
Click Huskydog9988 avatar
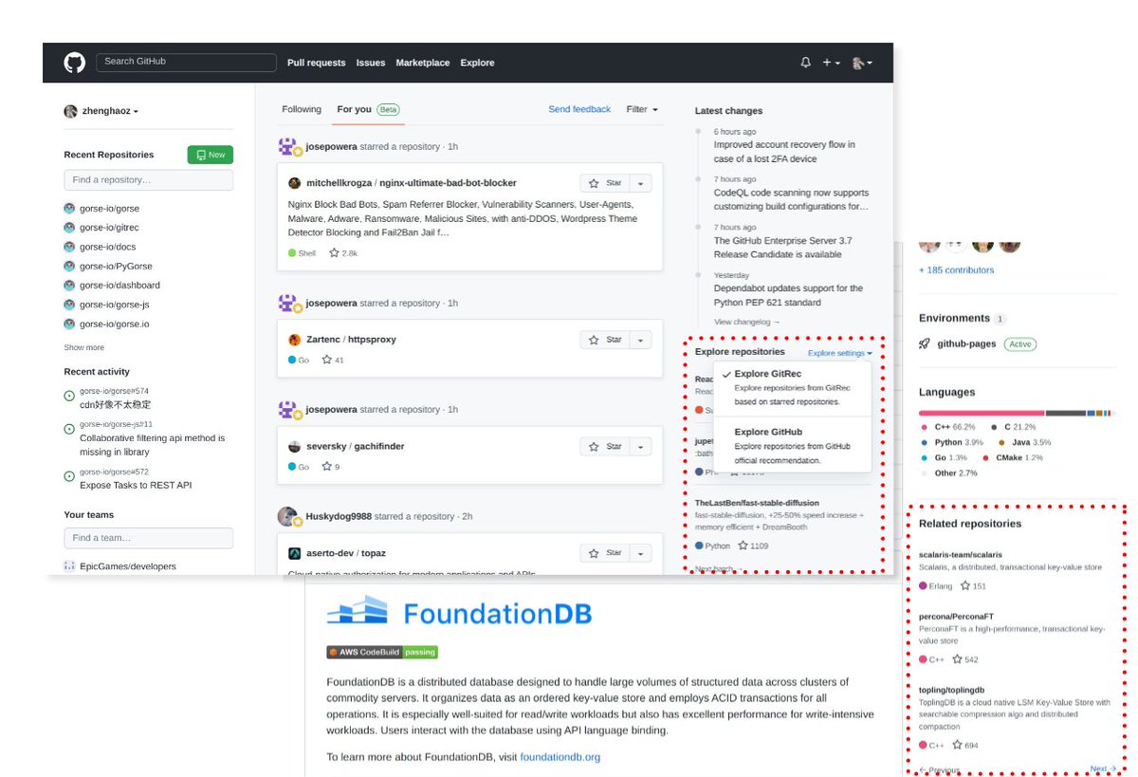(288, 516)
